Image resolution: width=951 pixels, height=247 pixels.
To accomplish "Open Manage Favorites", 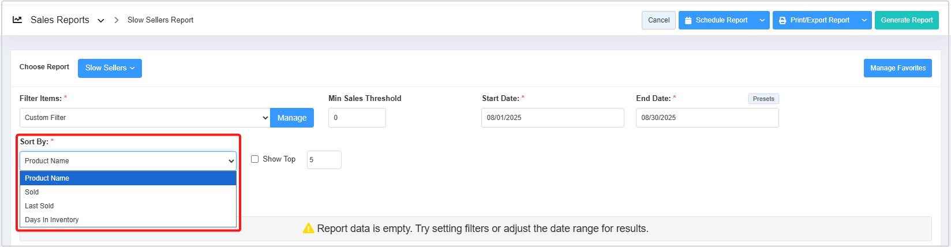I will coord(897,68).
